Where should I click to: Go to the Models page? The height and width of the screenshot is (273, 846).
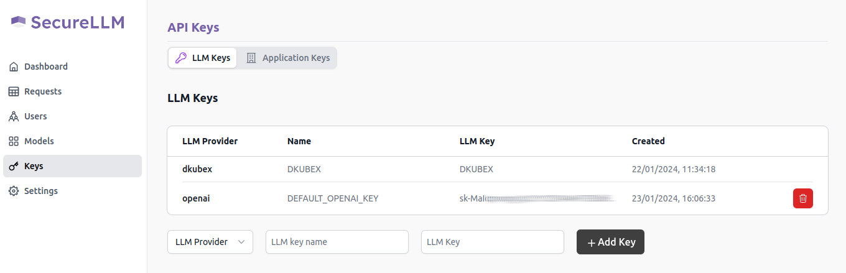tap(39, 141)
